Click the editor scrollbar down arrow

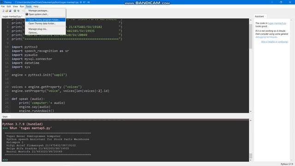[x=251, y=112]
